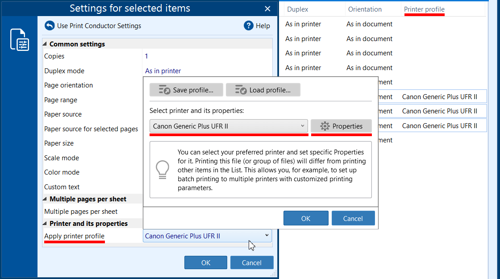Viewport: 500px width, 279px height.
Task: Click the back arrow icon beside Use Print Conductor Settings
Action: [x=50, y=26]
